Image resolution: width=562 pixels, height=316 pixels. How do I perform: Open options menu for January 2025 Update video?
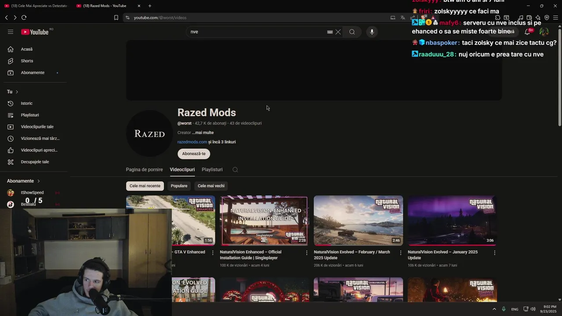pyautogui.click(x=495, y=253)
